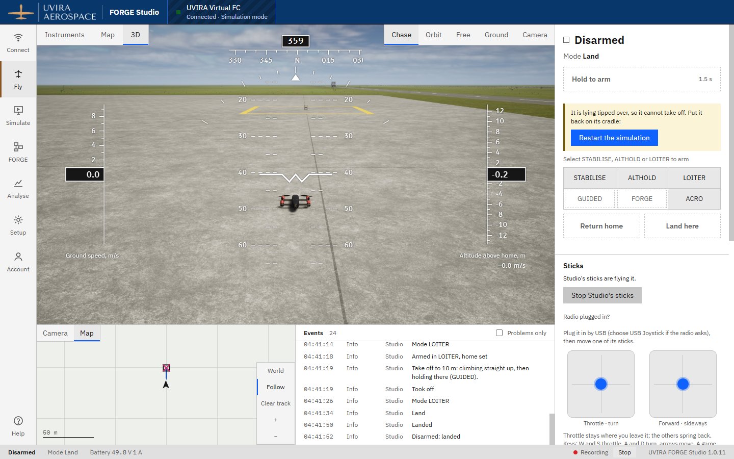Select the Fly sidebar icon
The width and height of the screenshot is (734, 459).
(x=18, y=79)
